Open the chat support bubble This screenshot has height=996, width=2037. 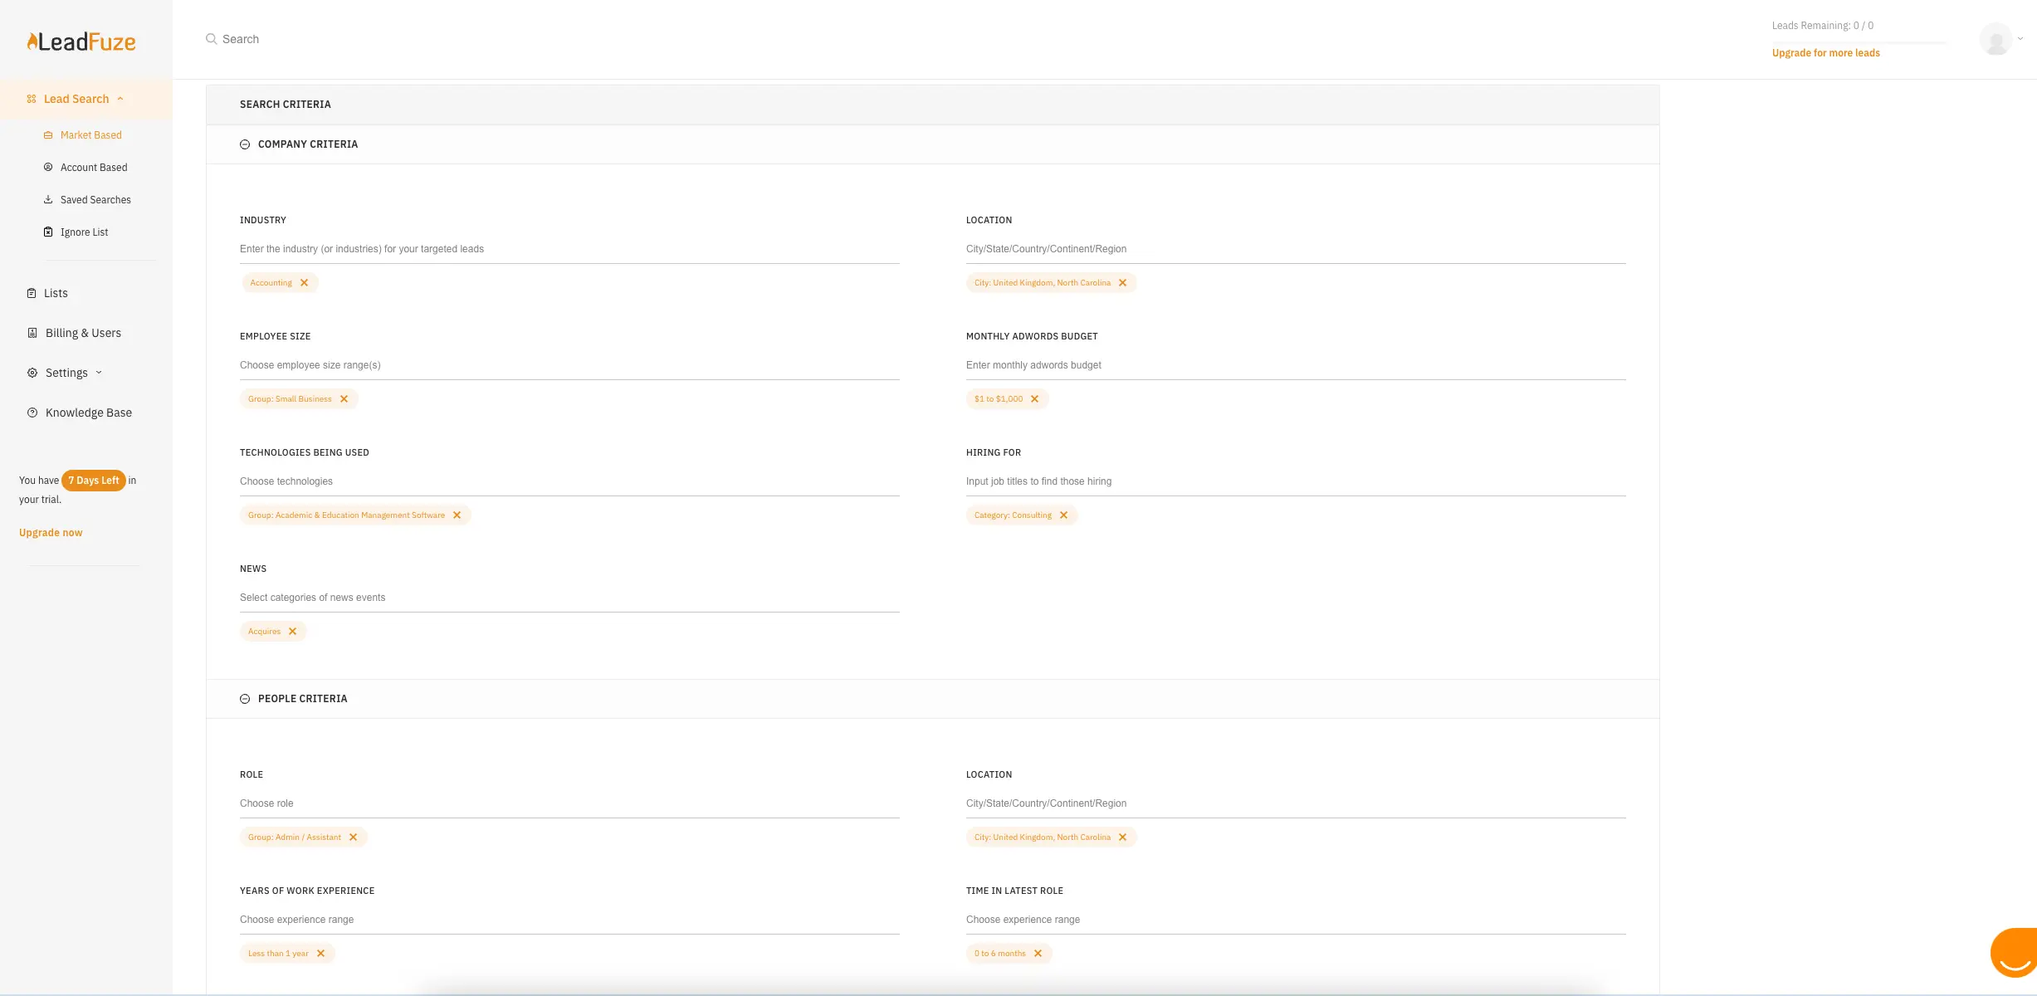pos(2015,953)
